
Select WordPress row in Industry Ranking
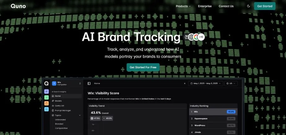(213, 125)
